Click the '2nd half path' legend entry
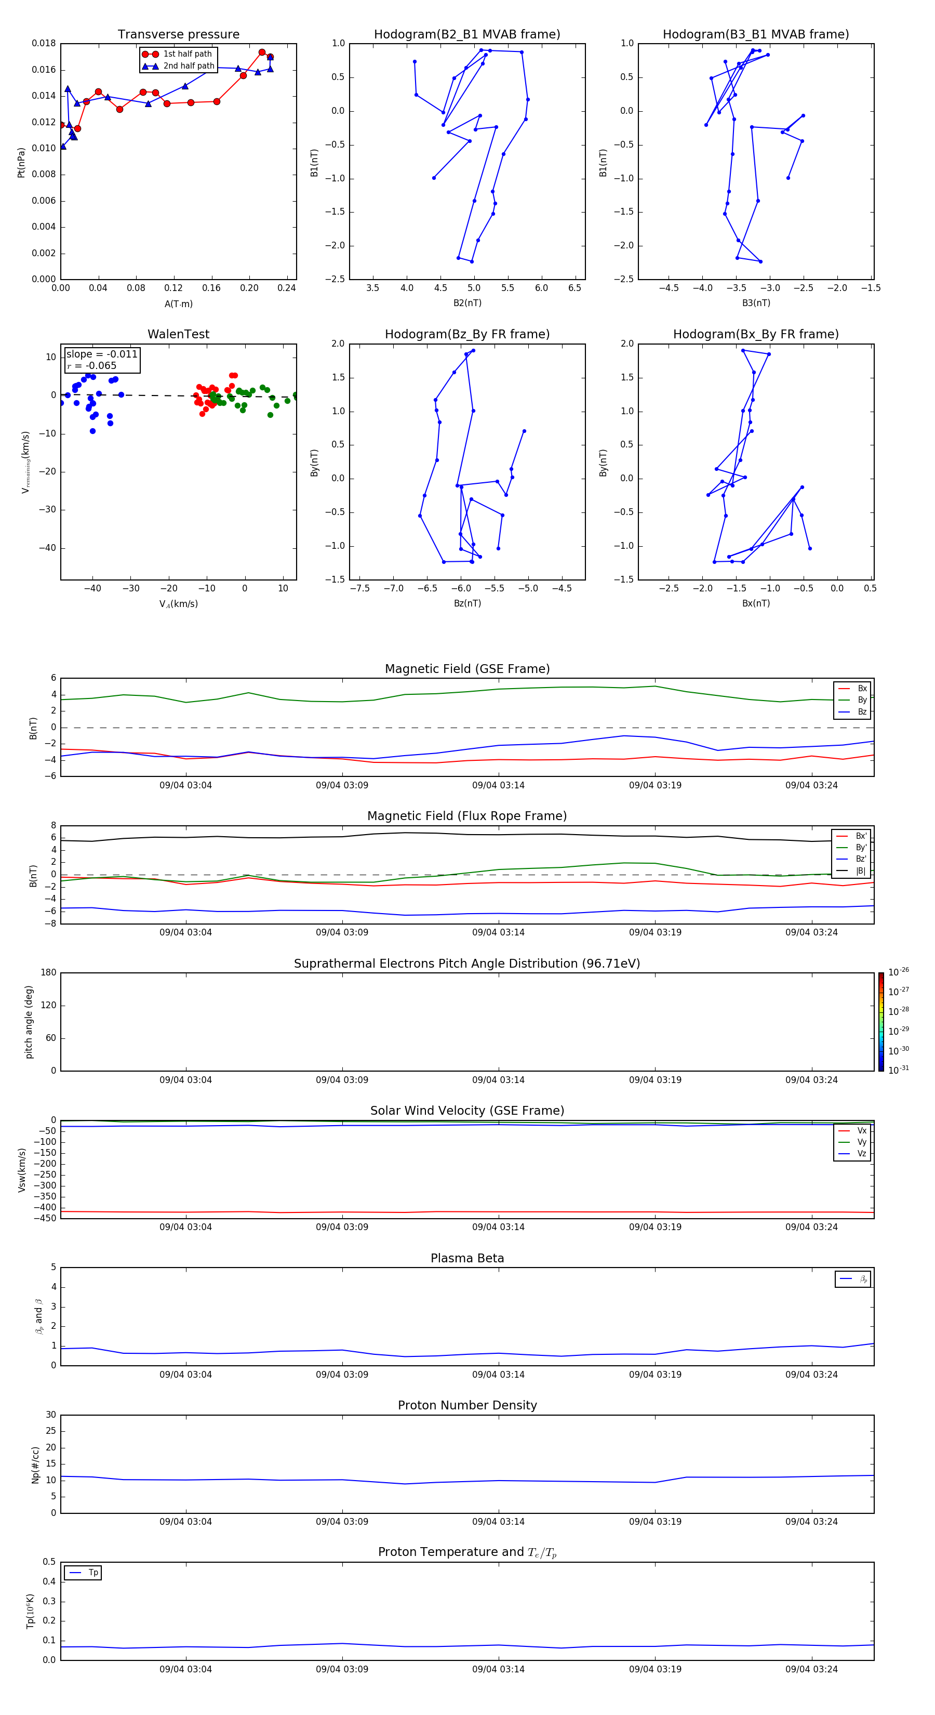Viewport: 935px width, 1715px height. click(x=178, y=66)
